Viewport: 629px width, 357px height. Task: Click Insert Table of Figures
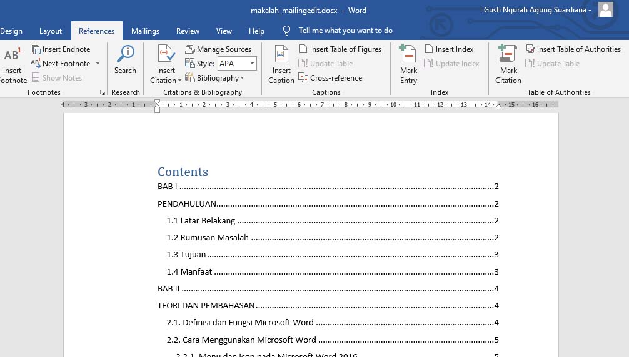click(x=340, y=49)
